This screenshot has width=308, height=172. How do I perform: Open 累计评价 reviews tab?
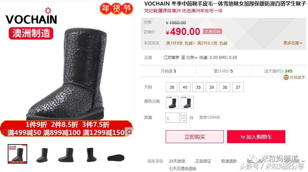(223, 71)
